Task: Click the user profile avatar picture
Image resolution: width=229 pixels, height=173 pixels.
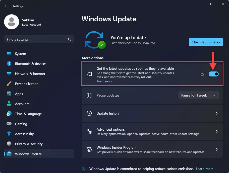Action: 12,22
